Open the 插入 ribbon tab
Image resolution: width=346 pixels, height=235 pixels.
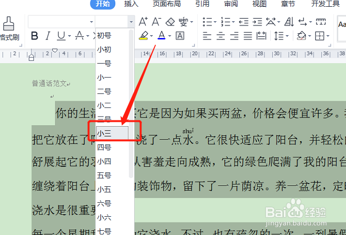[131, 4]
